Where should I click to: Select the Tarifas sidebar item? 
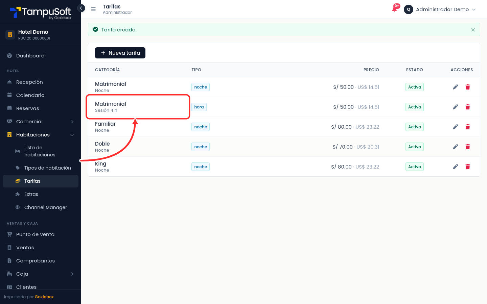coord(41,181)
